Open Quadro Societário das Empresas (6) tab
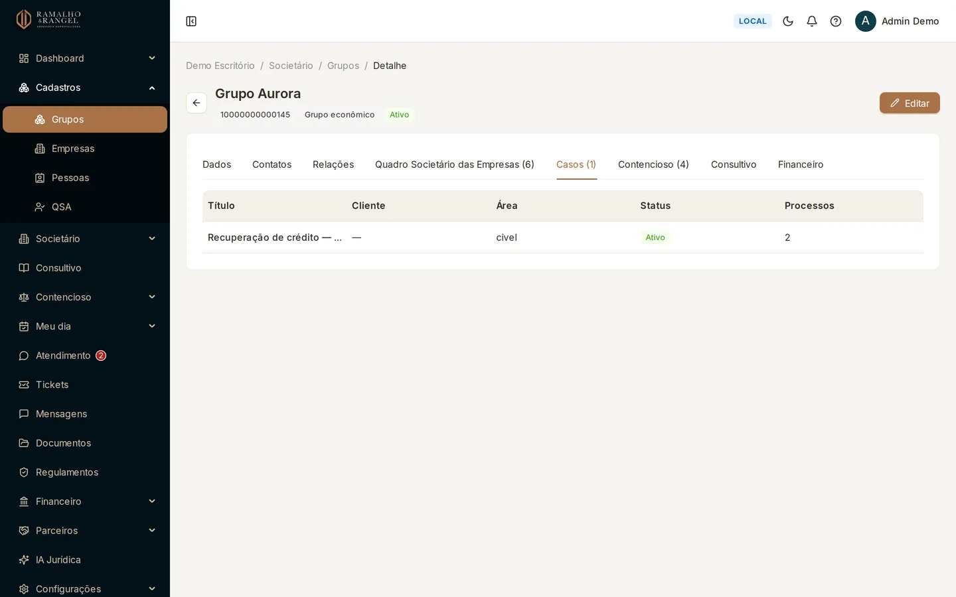This screenshot has width=956, height=597. (x=455, y=165)
